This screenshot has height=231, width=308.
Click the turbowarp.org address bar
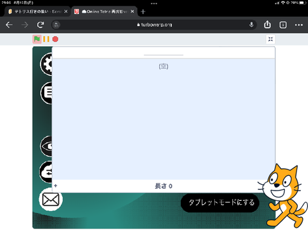pyautogui.click(x=154, y=25)
